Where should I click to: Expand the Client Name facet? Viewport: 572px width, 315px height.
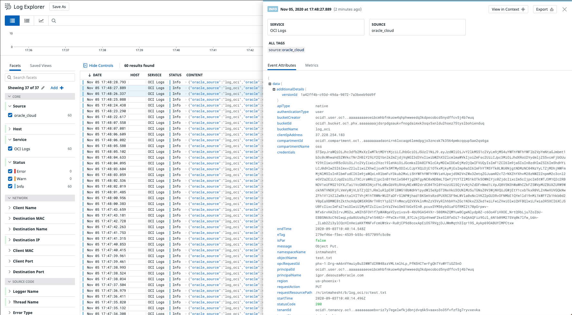click(10, 208)
